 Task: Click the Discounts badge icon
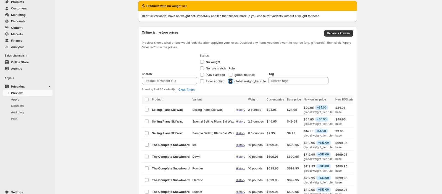click(x=7, y=21)
